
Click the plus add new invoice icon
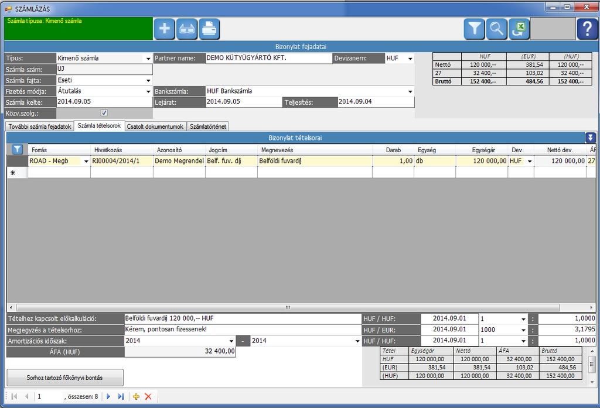click(164, 29)
